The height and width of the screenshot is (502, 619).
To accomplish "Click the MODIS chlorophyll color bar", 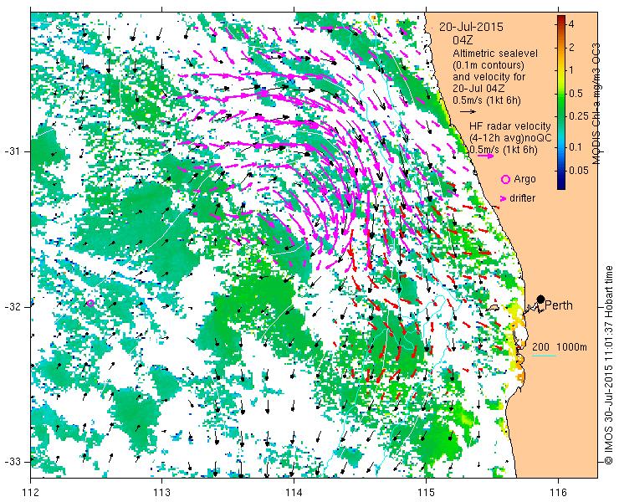I will pyautogui.click(x=561, y=102).
